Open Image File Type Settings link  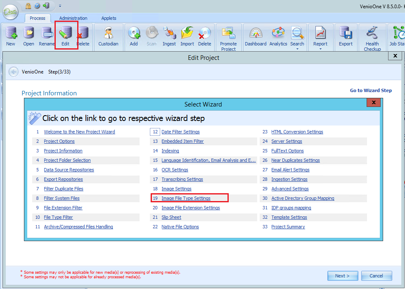(186, 198)
